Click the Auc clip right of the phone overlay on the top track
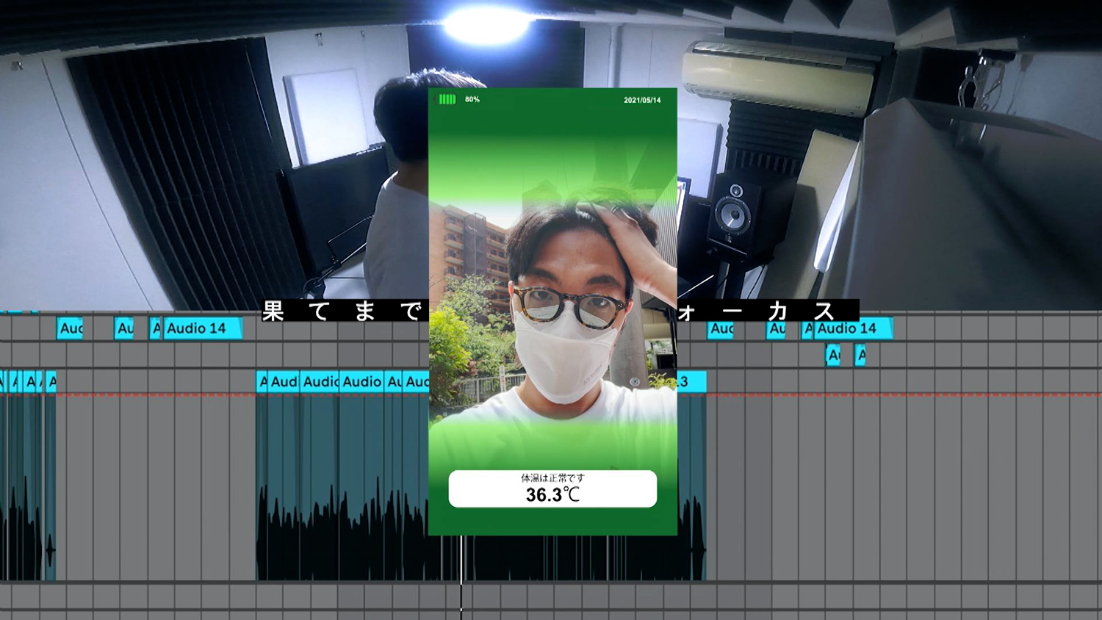 coord(721,329)
